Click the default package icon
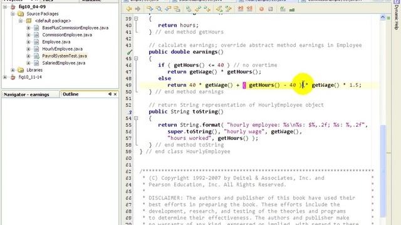This screenshot has width=401, height=225. click(29, 21)
